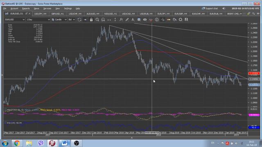
Task: Click the red price label on scale
Action: click(254, 73)
